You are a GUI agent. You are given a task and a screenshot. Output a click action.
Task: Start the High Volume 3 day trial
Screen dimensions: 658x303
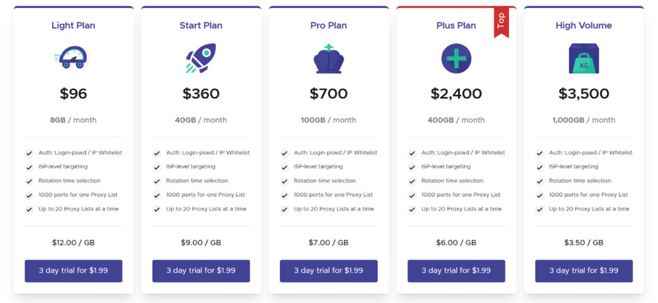point(583,271)
